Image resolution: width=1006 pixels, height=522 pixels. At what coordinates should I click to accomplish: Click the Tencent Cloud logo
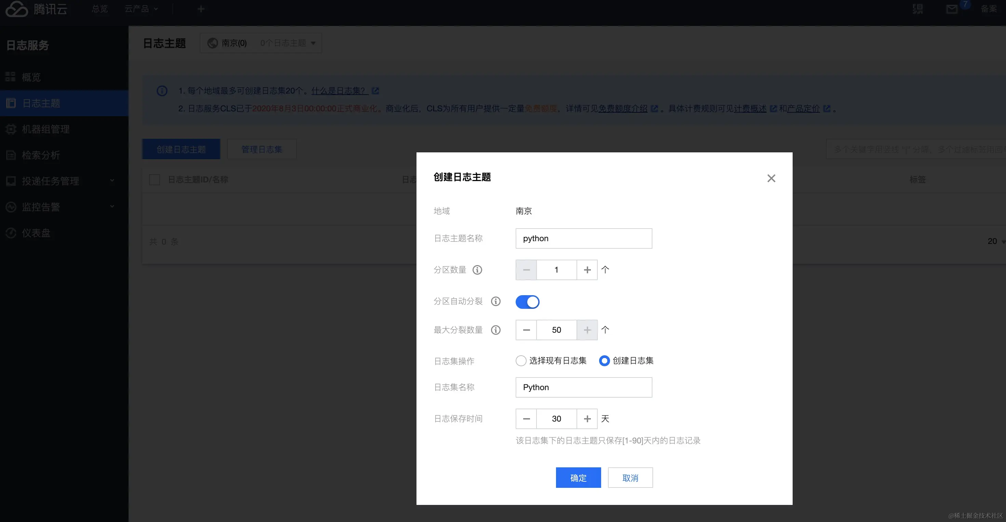click(x=36, y=9)
